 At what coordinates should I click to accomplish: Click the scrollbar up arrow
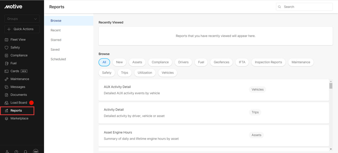pos(331,81)
